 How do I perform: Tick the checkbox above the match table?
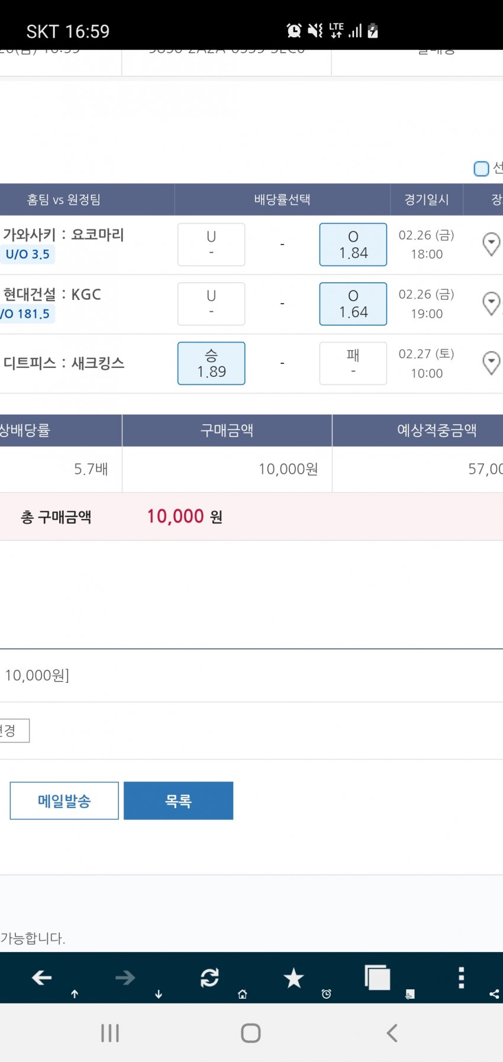(x=481, y=169)
